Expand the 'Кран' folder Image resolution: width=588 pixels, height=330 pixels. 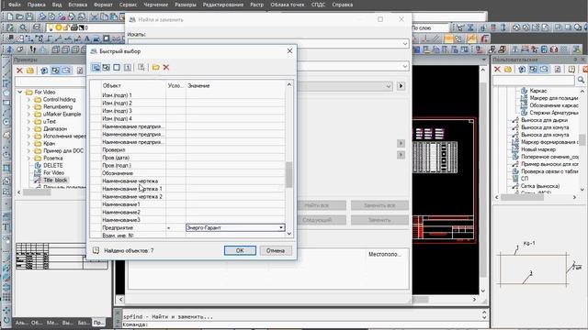click(x=28, y=143)
